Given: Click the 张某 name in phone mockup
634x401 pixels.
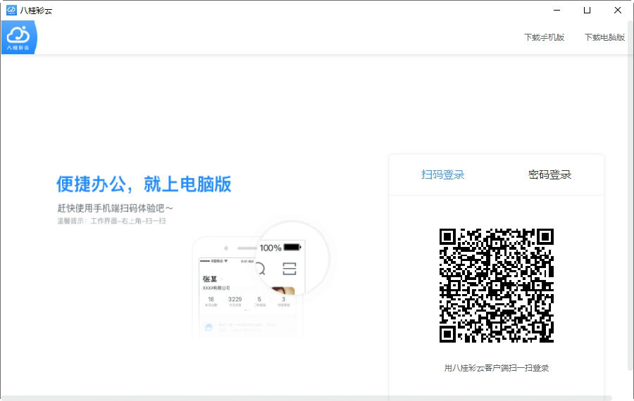Looking at the screenshot, I should pos(210,279).
